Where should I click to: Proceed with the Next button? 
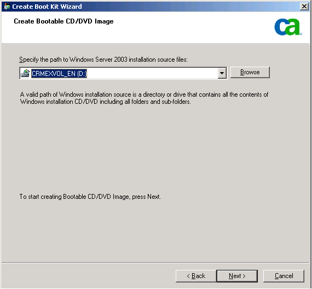[x=237, y=276]
